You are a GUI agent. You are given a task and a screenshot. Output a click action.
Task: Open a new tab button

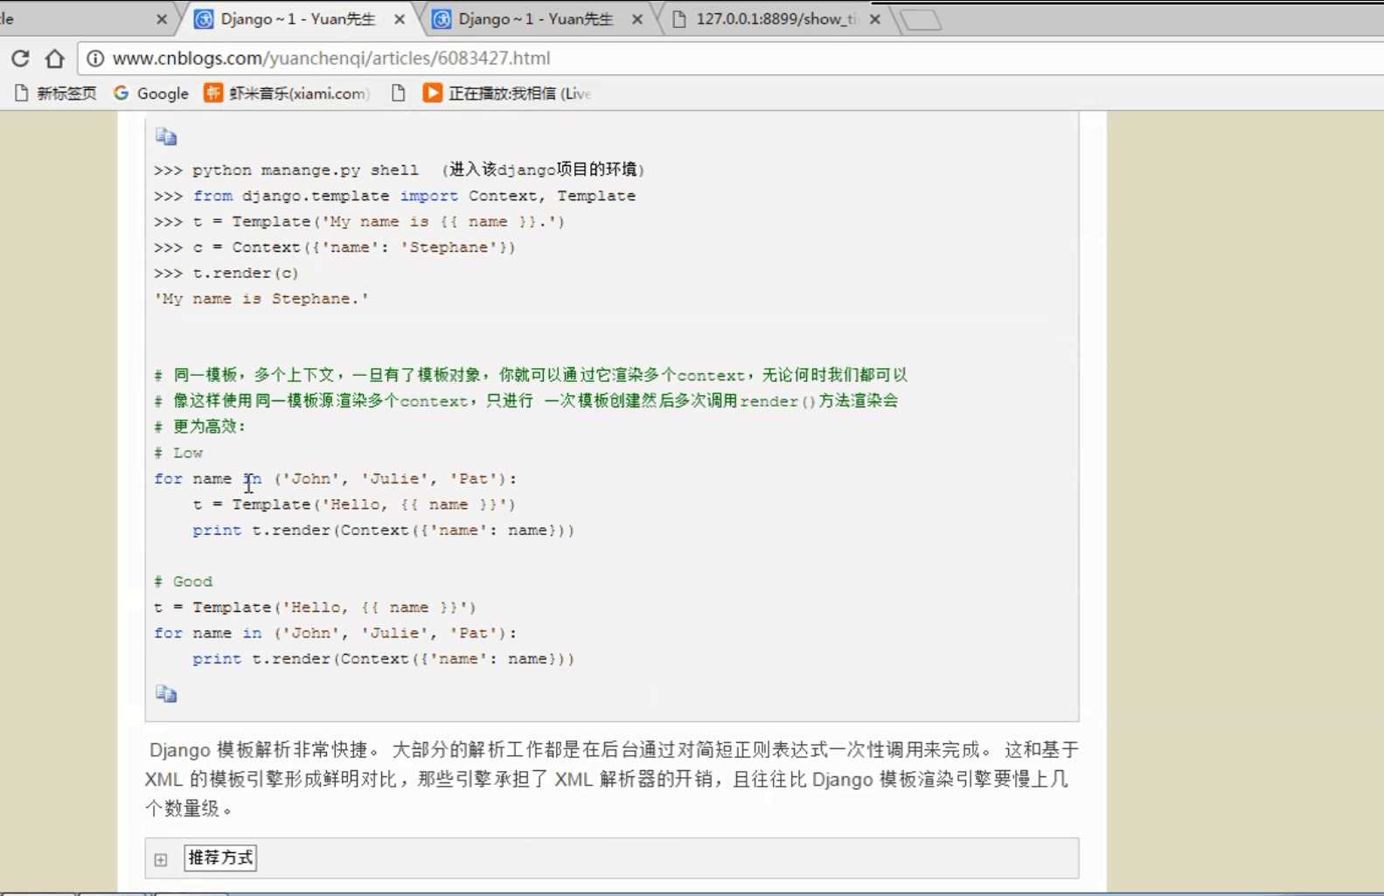pyautogui.click(x=921, y=19)
